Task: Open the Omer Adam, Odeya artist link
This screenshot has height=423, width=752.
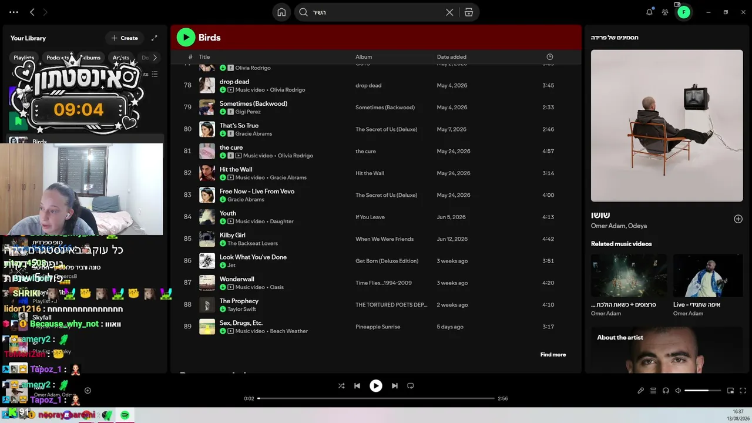Action: point(619,226)
